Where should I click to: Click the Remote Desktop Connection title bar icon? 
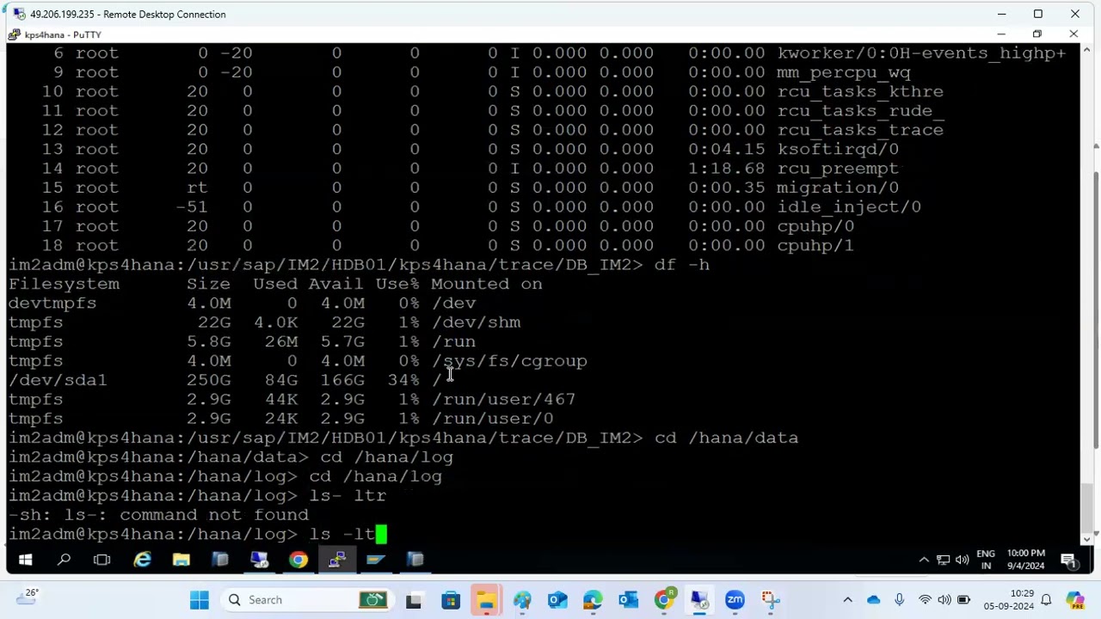pos(18,14)
